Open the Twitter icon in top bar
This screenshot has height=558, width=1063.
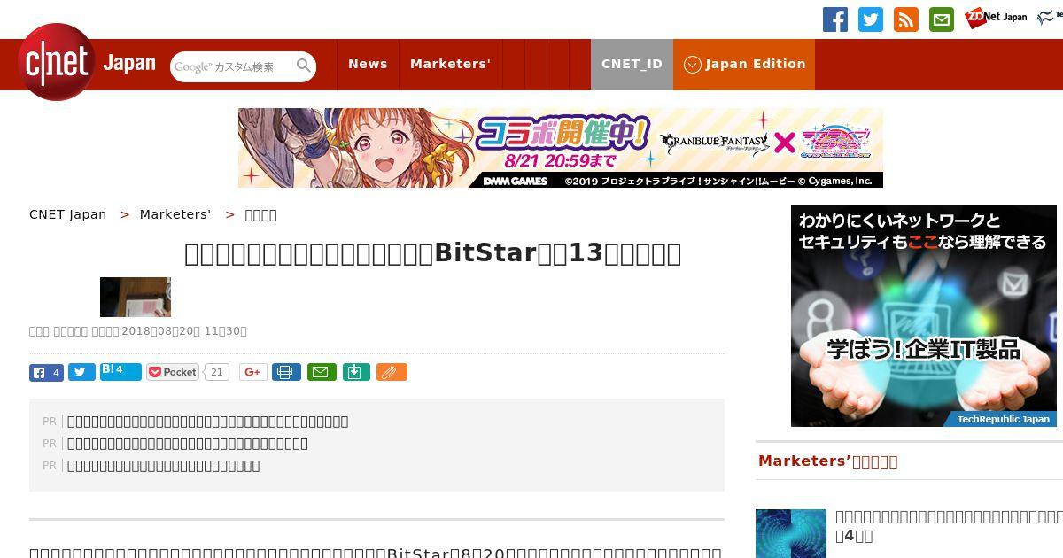[x=871, y=19]
